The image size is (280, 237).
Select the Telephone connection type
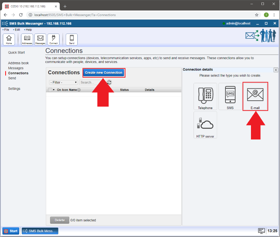click(205, 96)
